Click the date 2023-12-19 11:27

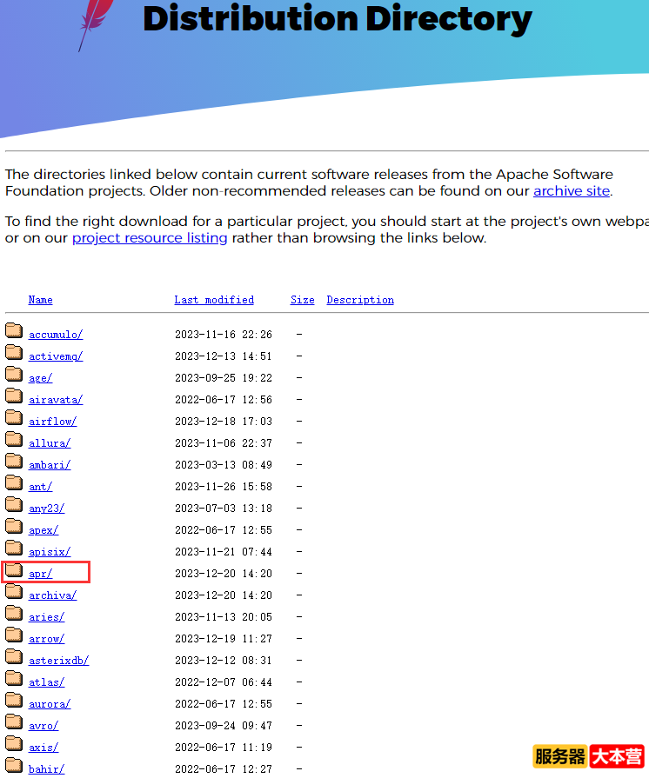pos(224,639)
